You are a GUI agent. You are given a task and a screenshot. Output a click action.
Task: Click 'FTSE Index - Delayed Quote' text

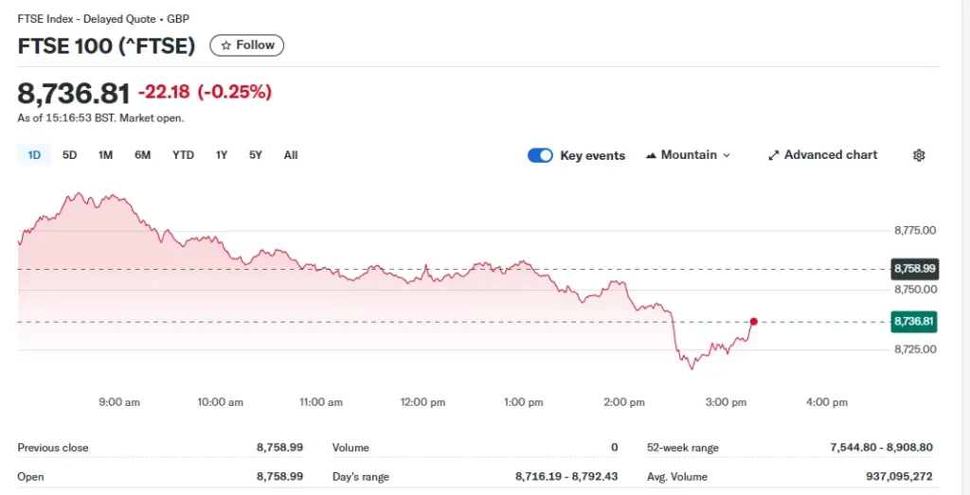tap(86, 19)
